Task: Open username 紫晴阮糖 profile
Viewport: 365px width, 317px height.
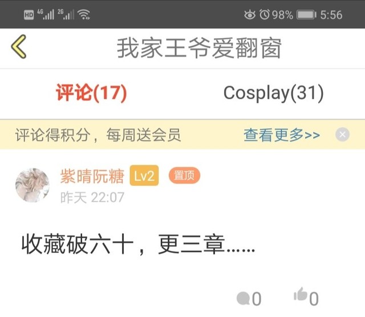Action: (x=92, y=176)
